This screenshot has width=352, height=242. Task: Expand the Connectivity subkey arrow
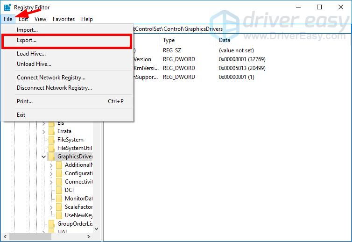[x=51, y=182]
